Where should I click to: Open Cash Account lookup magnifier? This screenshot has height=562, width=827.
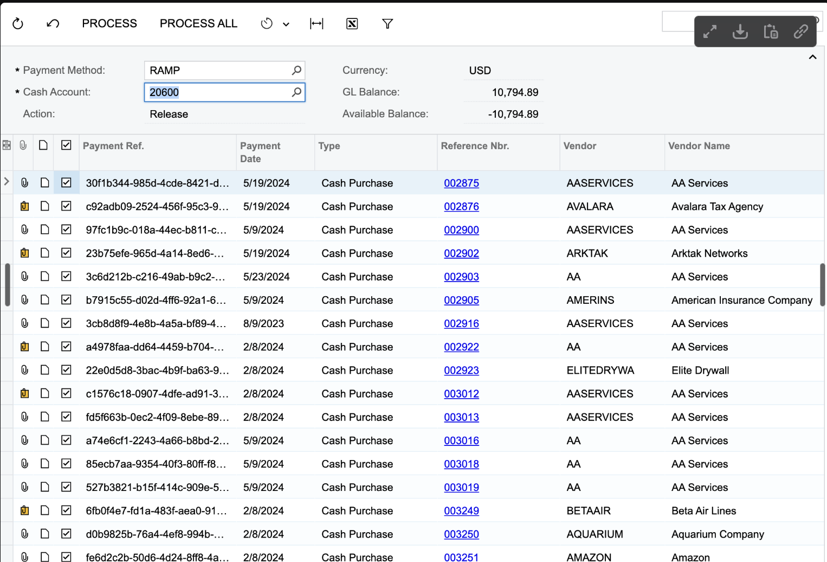[x=296, y=92]
